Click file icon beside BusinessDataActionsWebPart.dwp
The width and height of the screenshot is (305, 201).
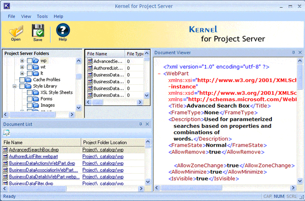point(5,163)
